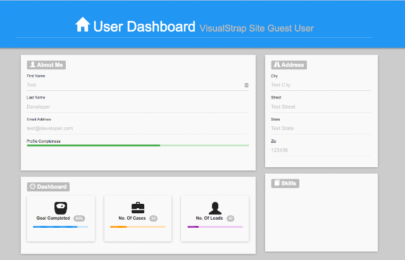Click the briefcase icon above No. Of Cases
This screenshot has width=405, height=260.
point(138,208)
